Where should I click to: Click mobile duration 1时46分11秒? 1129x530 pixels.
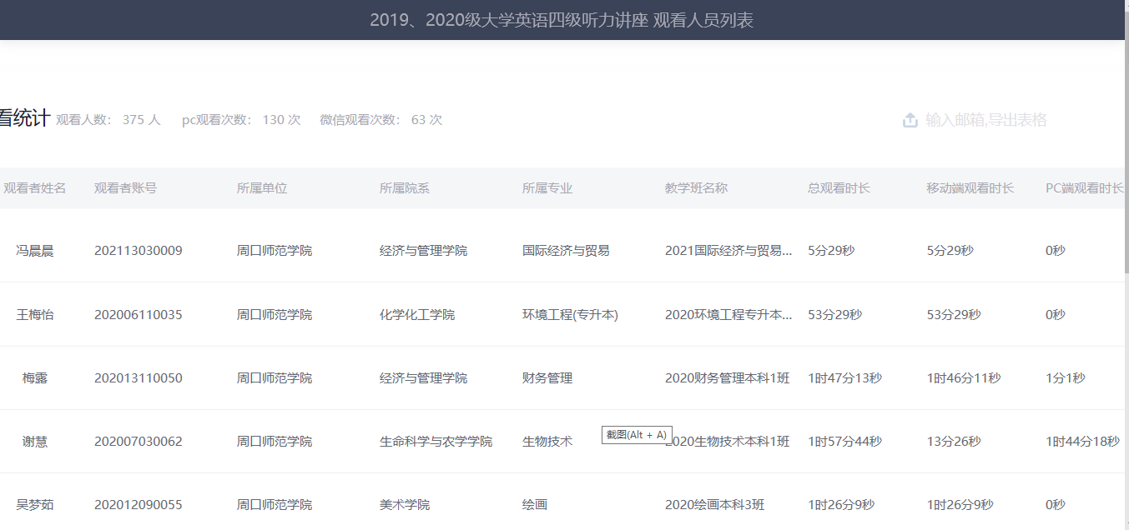click(963, 378)
